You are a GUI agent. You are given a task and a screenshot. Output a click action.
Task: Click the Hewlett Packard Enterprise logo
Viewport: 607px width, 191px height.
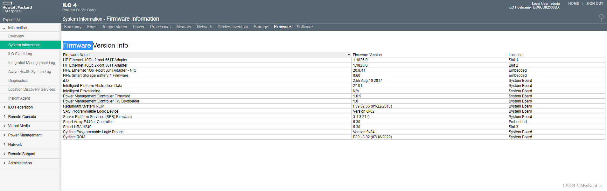click(x=17, y=8)
